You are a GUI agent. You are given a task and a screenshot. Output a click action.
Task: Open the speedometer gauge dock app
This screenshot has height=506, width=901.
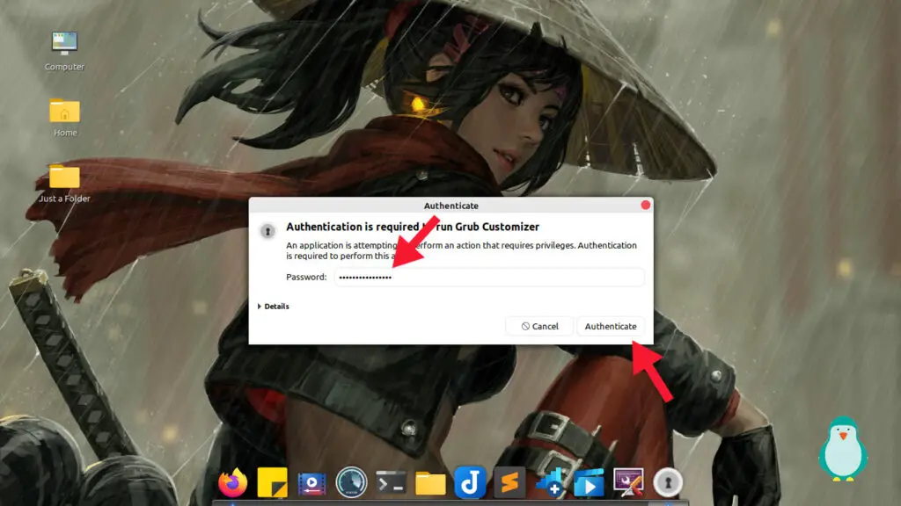coord(351,482)
